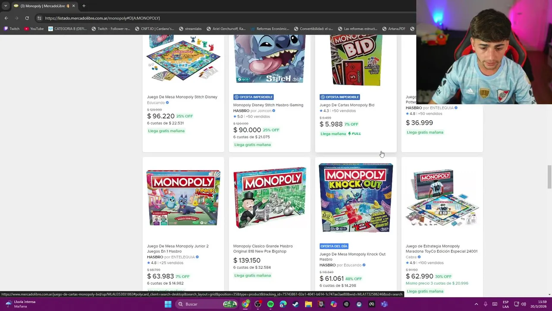Click the OFERTA IMPERDIBLE badge on Monopoly Bid

pos(340,97)
